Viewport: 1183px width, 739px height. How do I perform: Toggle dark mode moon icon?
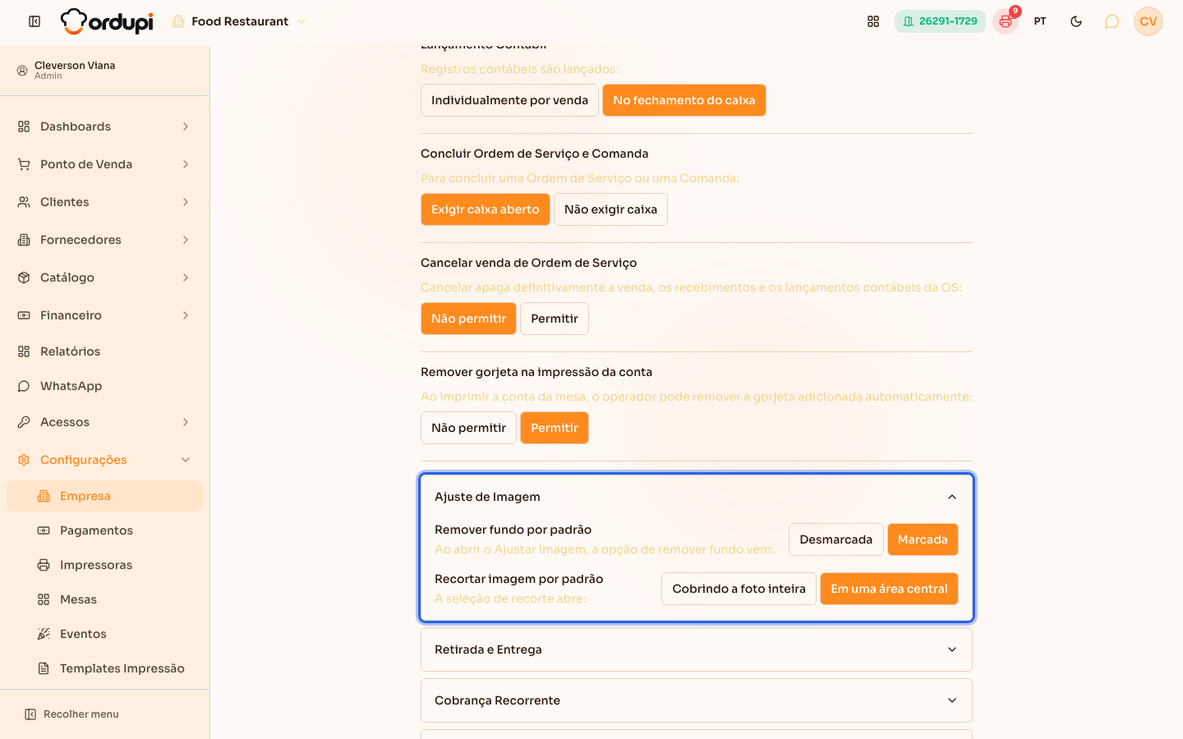[1076, 21]
